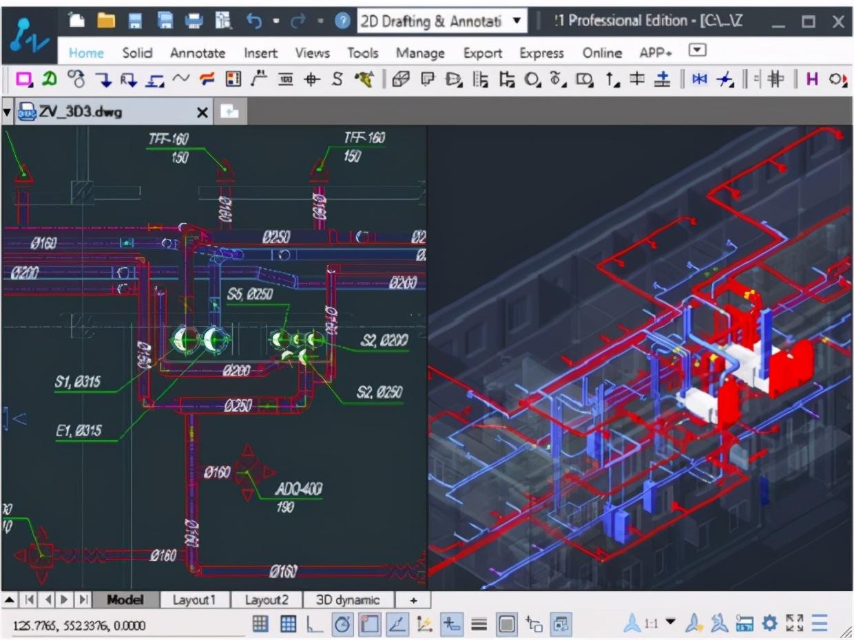Open the Express menu

541,53
